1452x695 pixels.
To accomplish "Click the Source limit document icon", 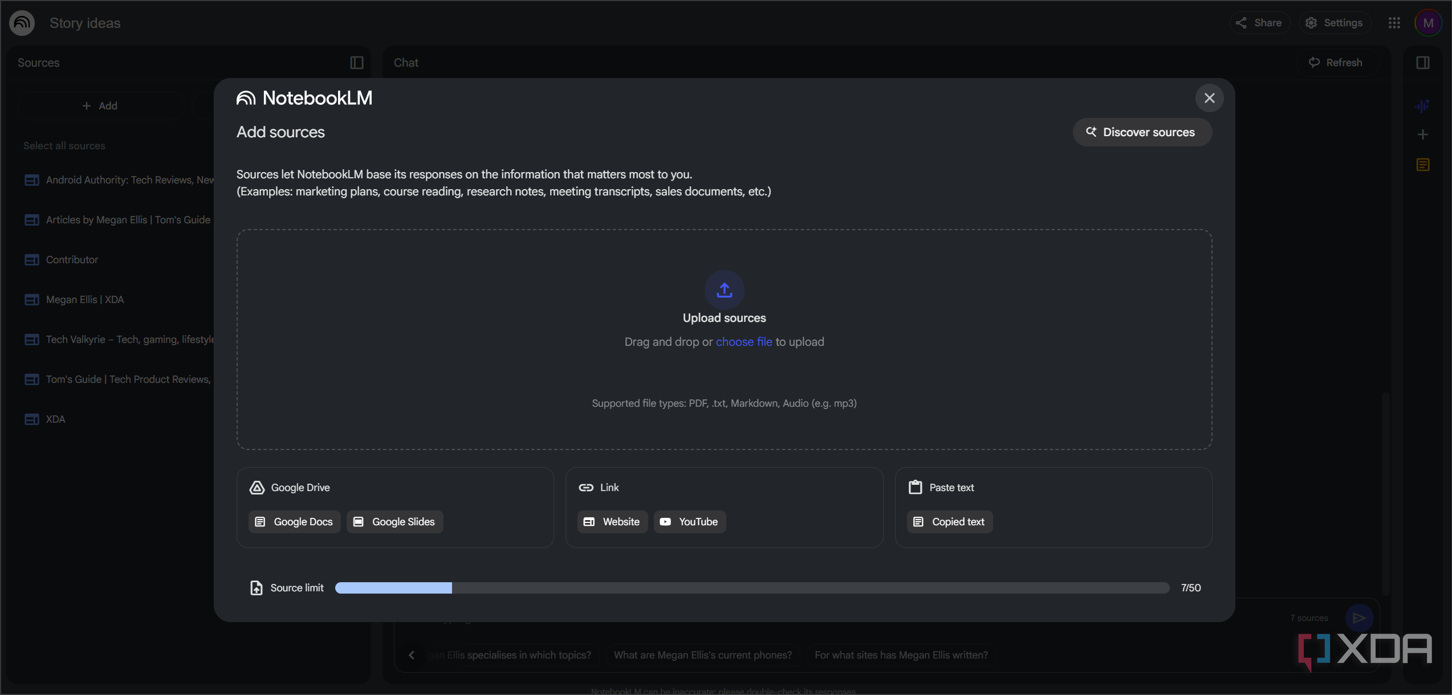I will pyautogui.click(x=257, y=588).
